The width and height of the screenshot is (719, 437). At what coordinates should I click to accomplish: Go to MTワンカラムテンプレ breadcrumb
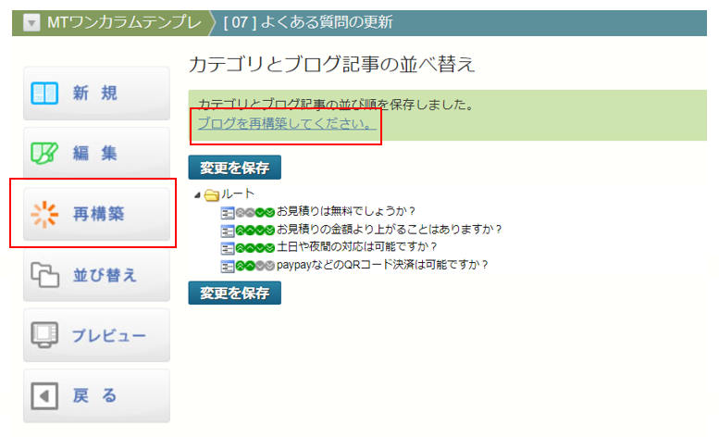124,22
